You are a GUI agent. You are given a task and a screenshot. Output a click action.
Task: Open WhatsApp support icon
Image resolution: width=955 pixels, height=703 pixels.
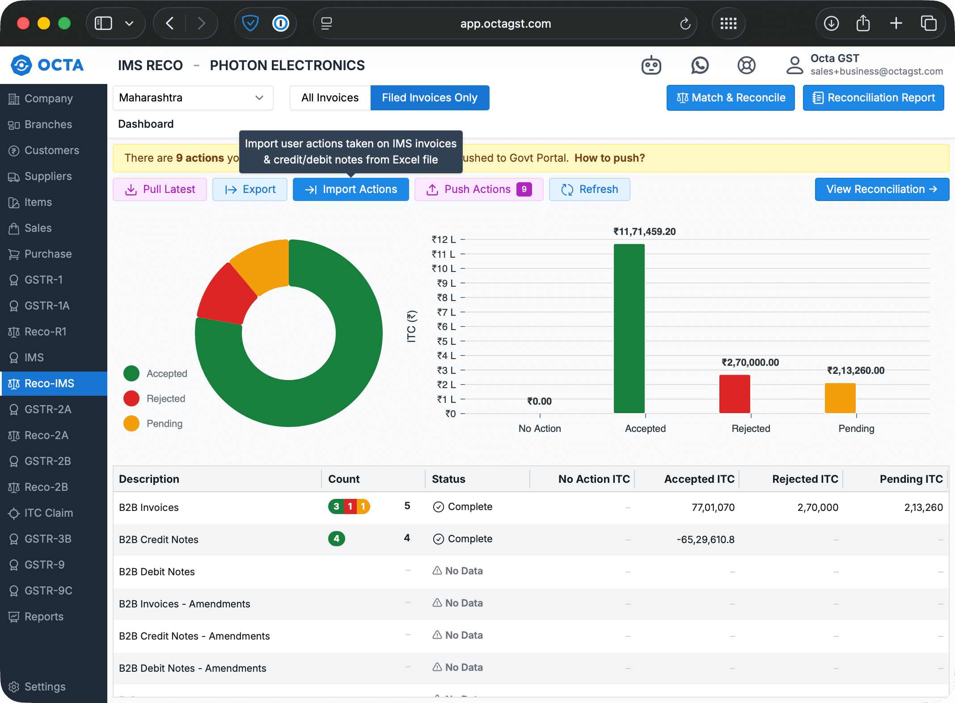click(700, 66)
